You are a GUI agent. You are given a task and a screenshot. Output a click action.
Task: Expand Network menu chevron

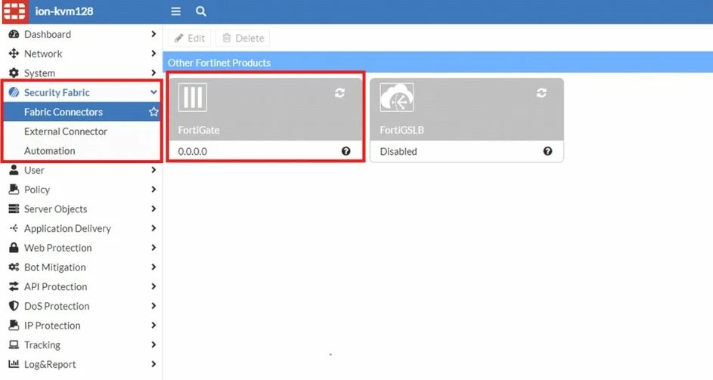pos(153,54)
